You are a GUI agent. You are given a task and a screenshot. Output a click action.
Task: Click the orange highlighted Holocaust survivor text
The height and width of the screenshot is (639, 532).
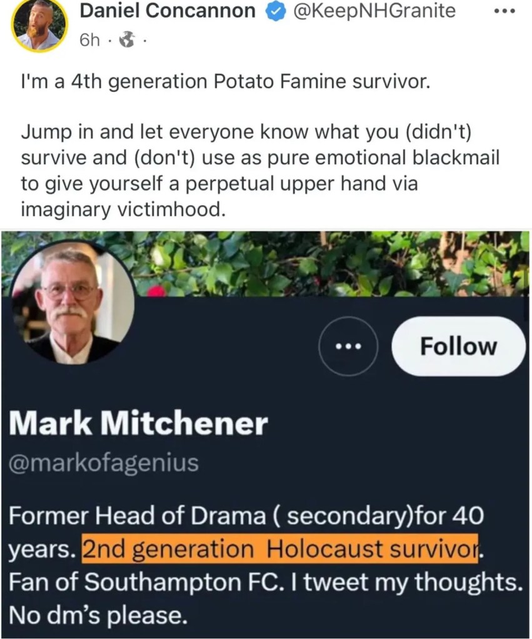[280, 548]
